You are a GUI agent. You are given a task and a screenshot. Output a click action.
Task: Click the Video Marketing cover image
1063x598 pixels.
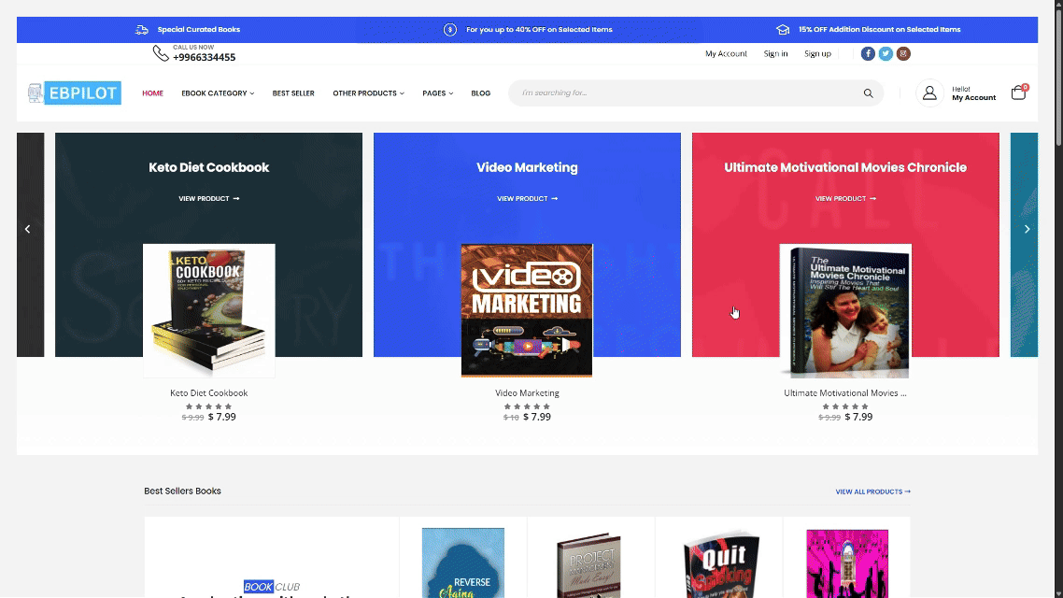[x=527, y=310]
